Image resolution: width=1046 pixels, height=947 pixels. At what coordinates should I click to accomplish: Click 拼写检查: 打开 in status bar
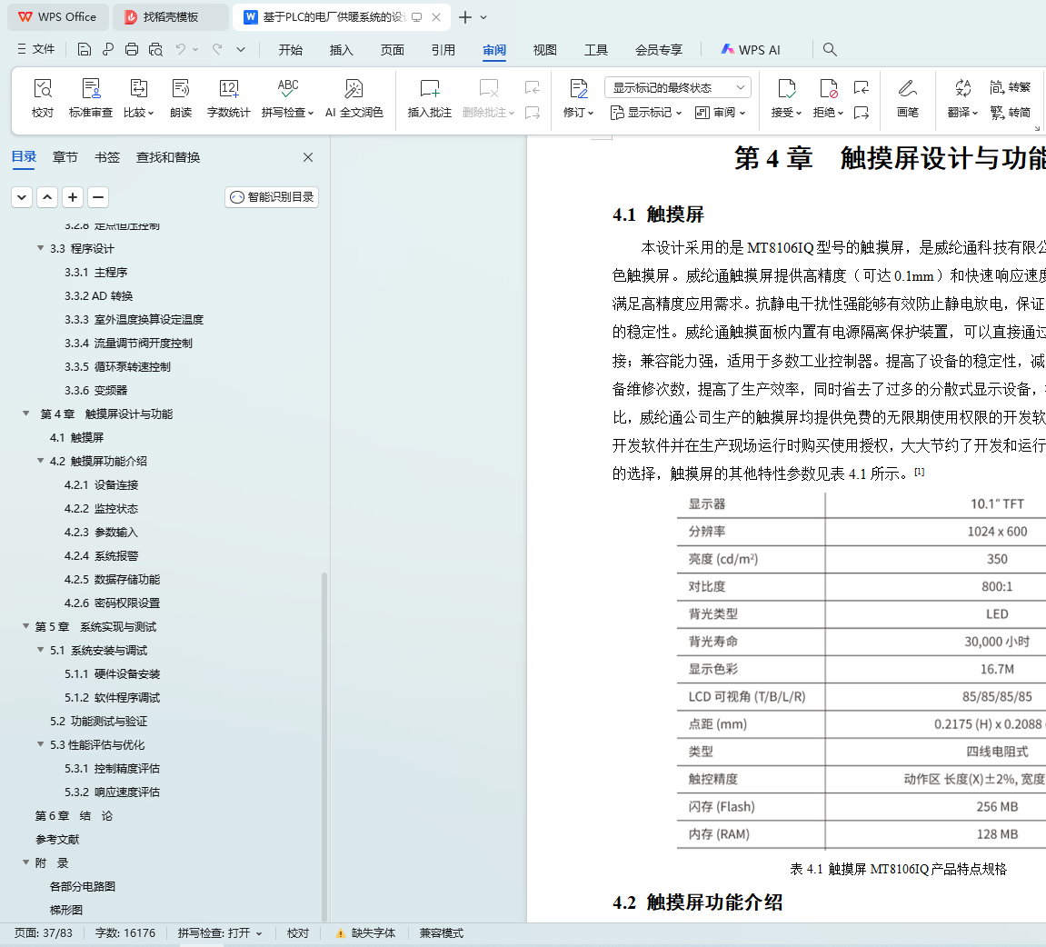pos(220,933)
